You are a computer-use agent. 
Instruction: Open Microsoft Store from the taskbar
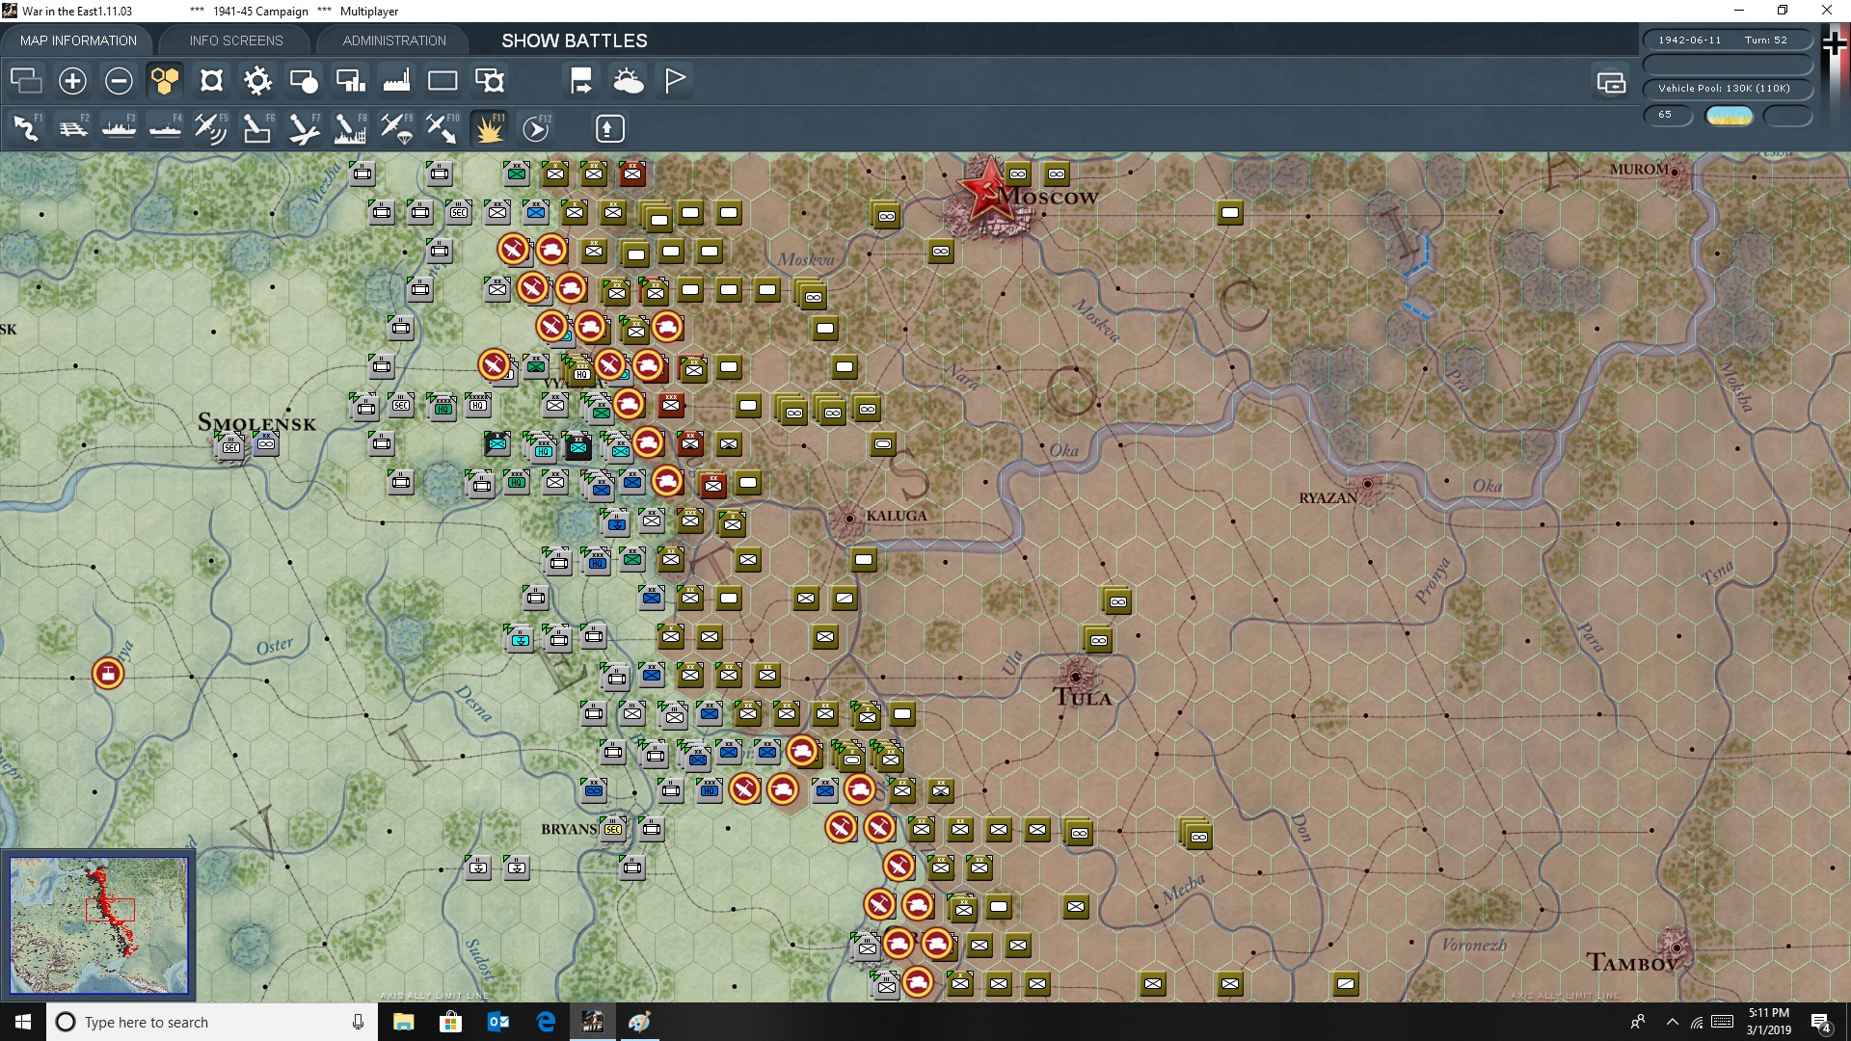[x=451, y=1022]
